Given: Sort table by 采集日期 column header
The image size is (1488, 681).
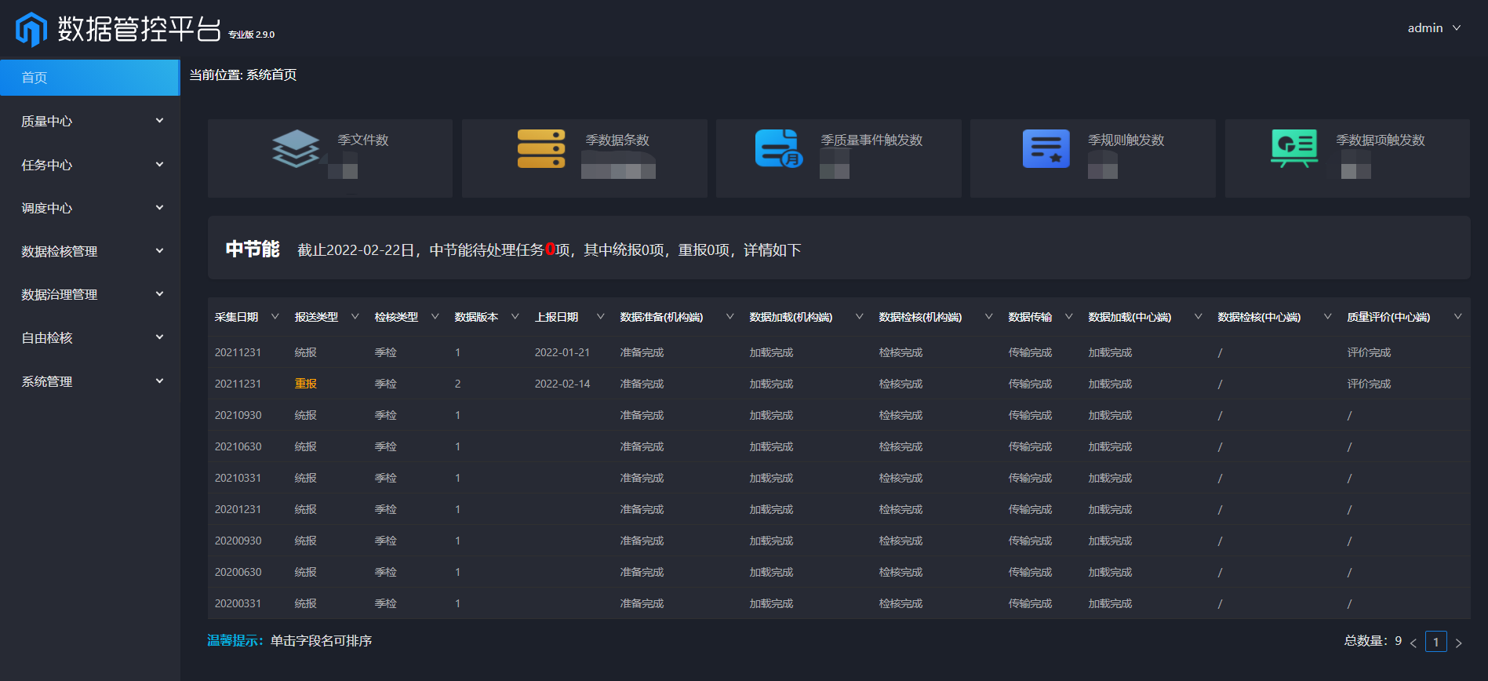Looking at the screenshot, I should 237,317.
